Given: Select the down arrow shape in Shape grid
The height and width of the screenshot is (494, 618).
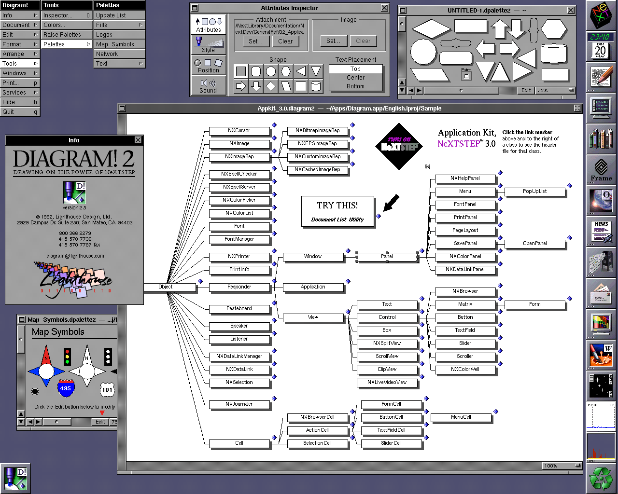Looking at the screenshot, I should click(256, 86).
